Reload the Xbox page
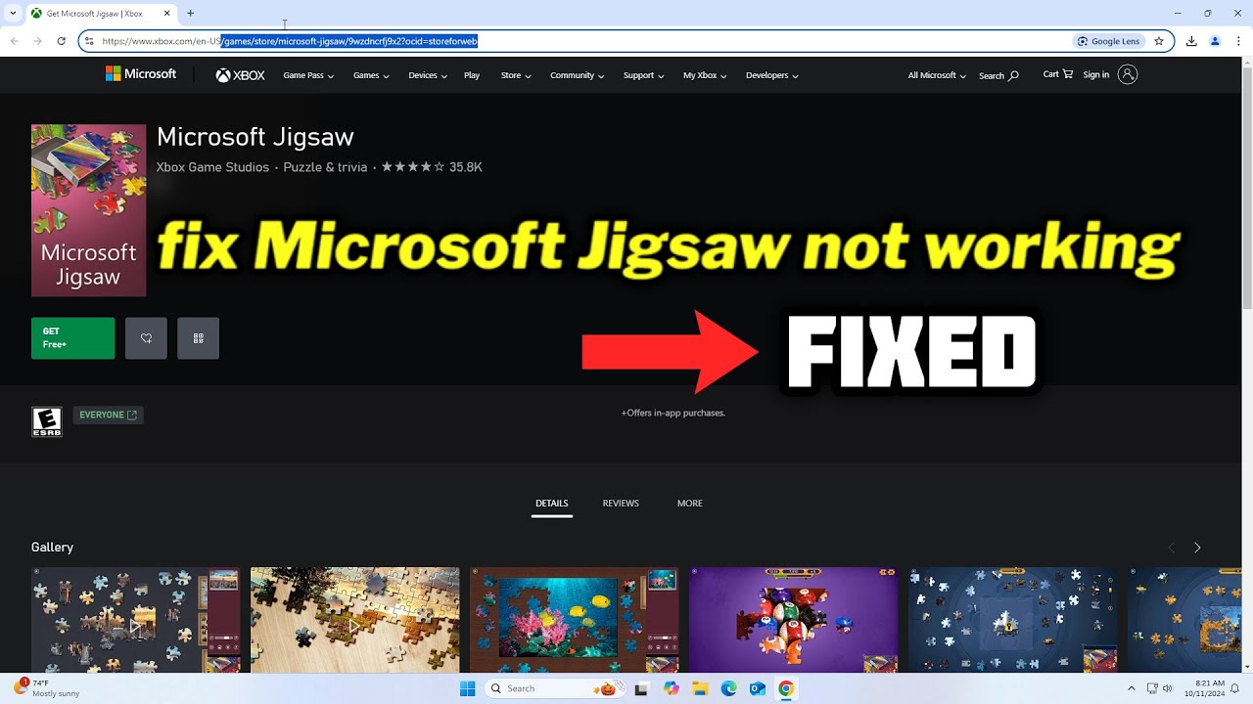 [x=61, y=41]
